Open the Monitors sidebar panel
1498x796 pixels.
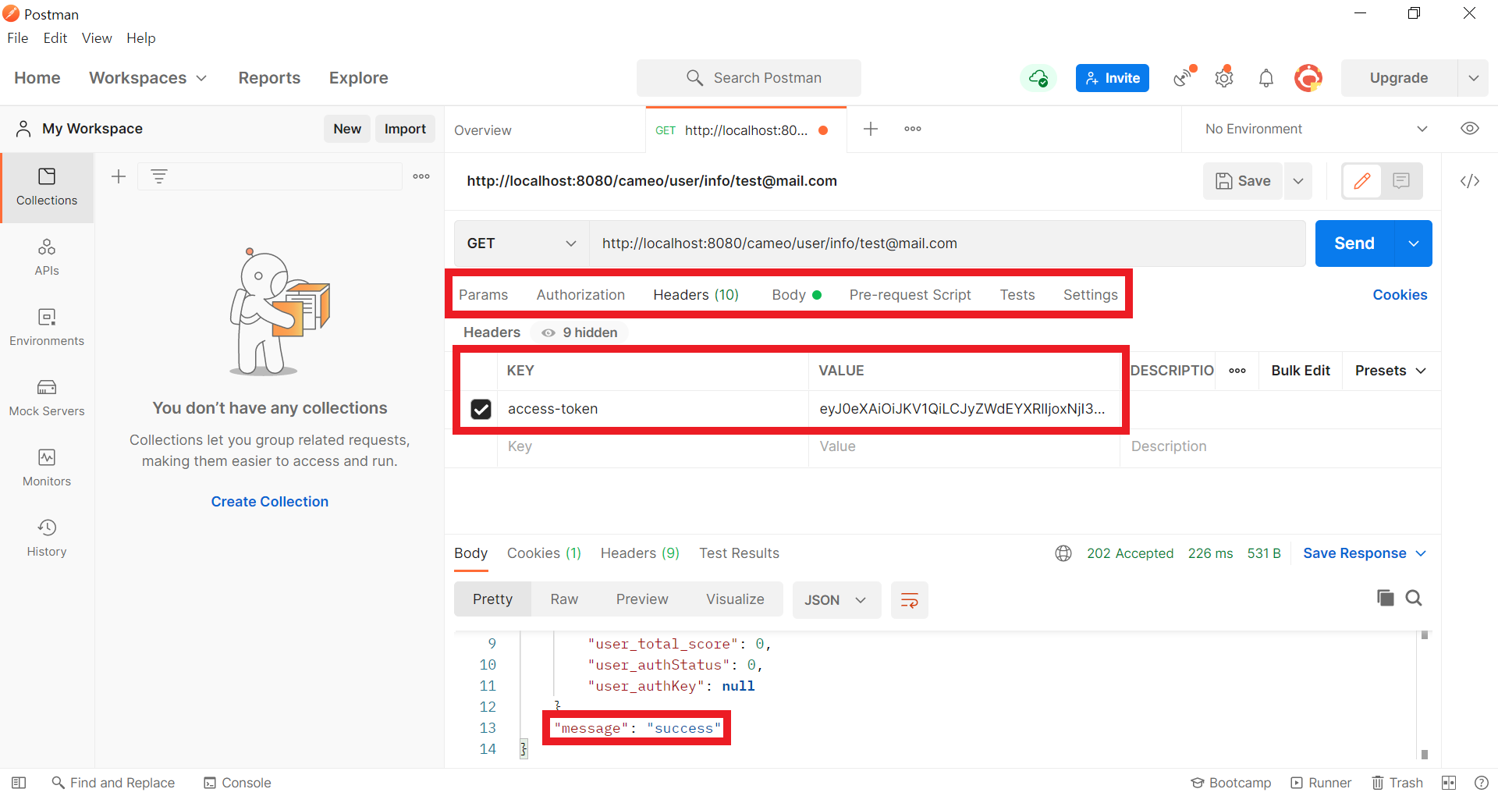47,468
